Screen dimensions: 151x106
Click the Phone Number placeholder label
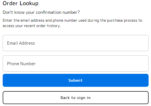(x=21, y=64)
